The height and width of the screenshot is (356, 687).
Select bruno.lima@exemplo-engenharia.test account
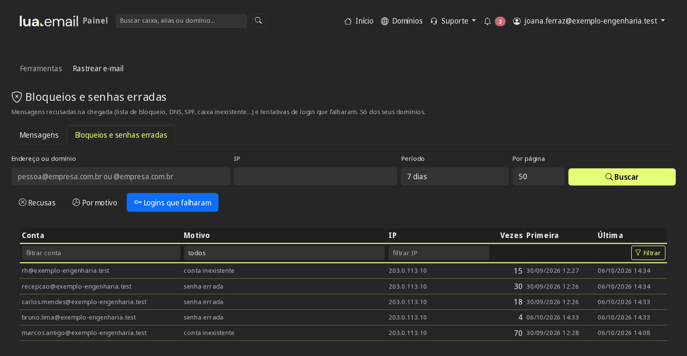coord(79,317)
